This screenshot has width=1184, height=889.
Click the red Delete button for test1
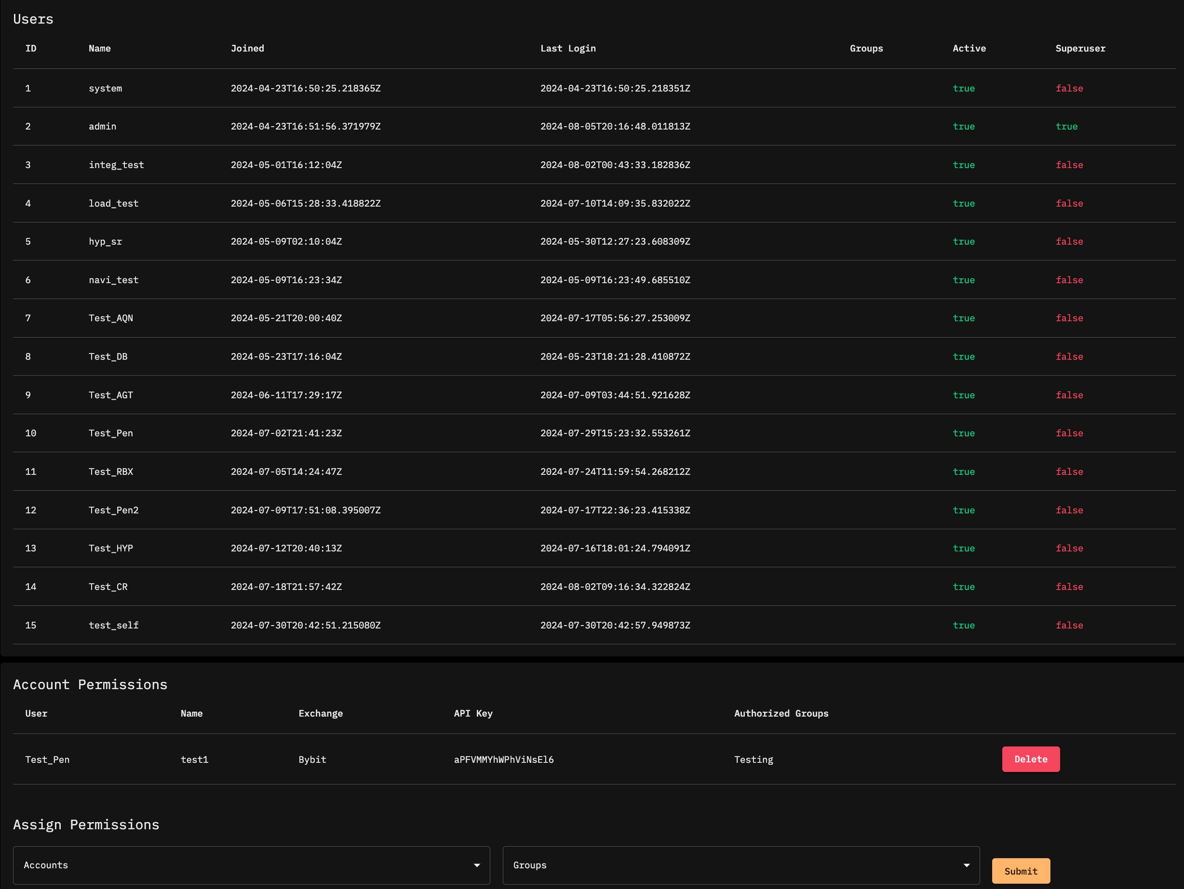[x=1030, y=759]
